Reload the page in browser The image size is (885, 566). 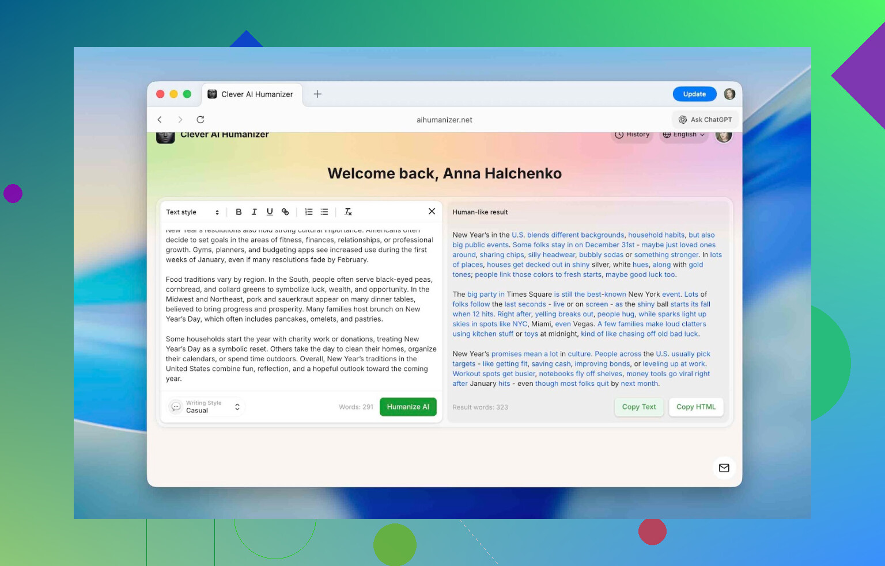pyautogui.click(x=201, y=120)
